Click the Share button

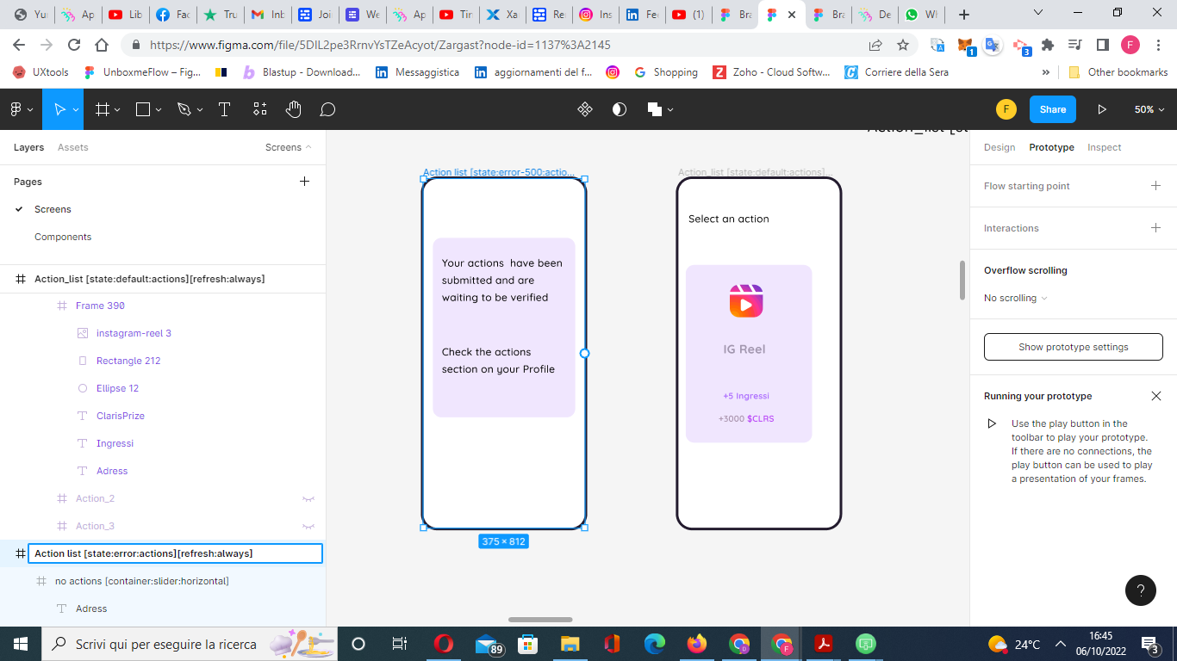(x=1053, y=109)
